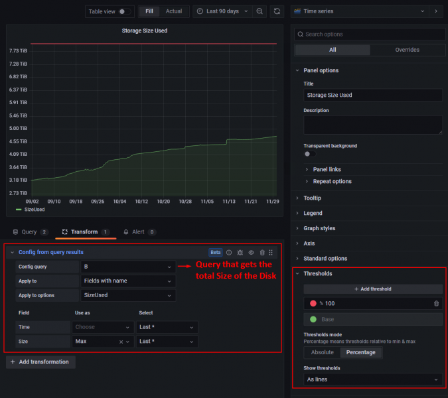
Task: Click the database icon on Query tab
Action: pos(15,232)
